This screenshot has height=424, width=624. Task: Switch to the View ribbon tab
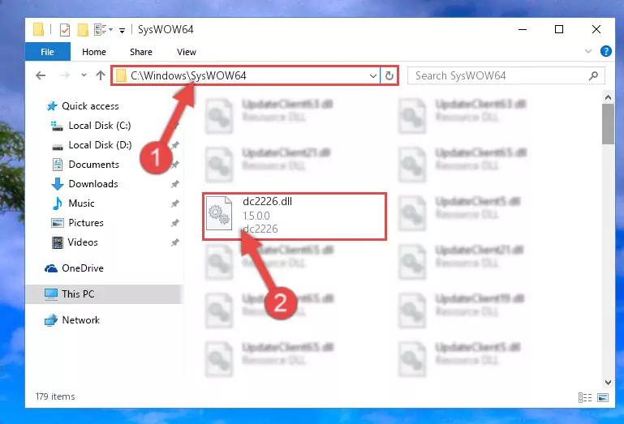click(187, 52)
